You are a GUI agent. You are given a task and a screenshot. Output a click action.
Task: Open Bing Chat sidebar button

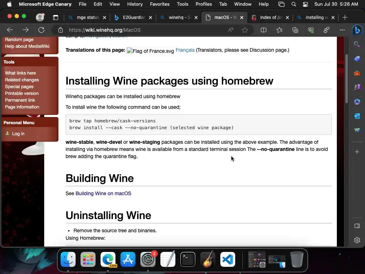coord(357,30)
